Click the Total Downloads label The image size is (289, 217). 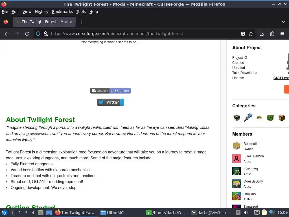pos(245,73)
